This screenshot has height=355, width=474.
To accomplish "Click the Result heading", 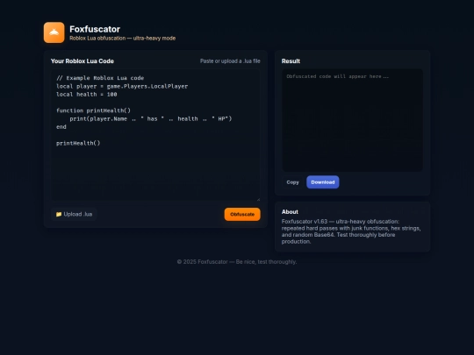I will [291, 61].
